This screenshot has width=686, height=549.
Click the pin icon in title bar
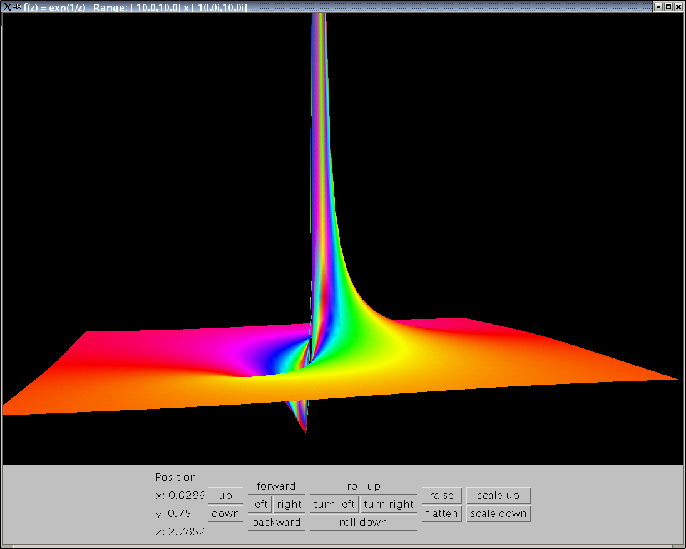pyautogui.click(x=18, y=6)
